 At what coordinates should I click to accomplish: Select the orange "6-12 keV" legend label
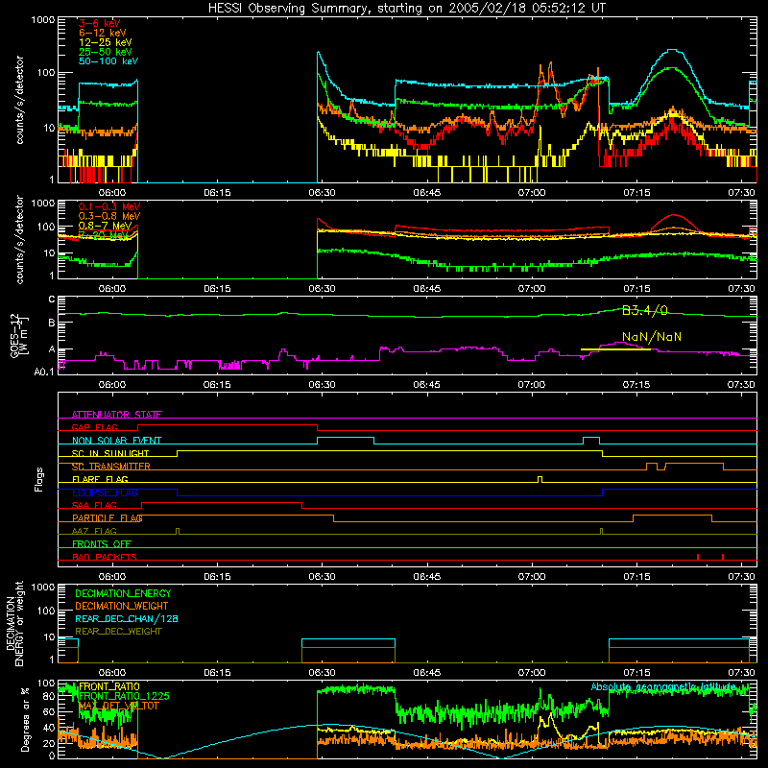coord(103,33)
